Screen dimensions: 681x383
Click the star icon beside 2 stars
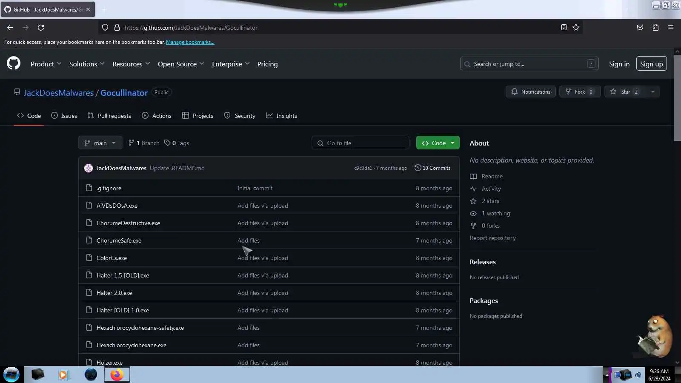[473, 201]
